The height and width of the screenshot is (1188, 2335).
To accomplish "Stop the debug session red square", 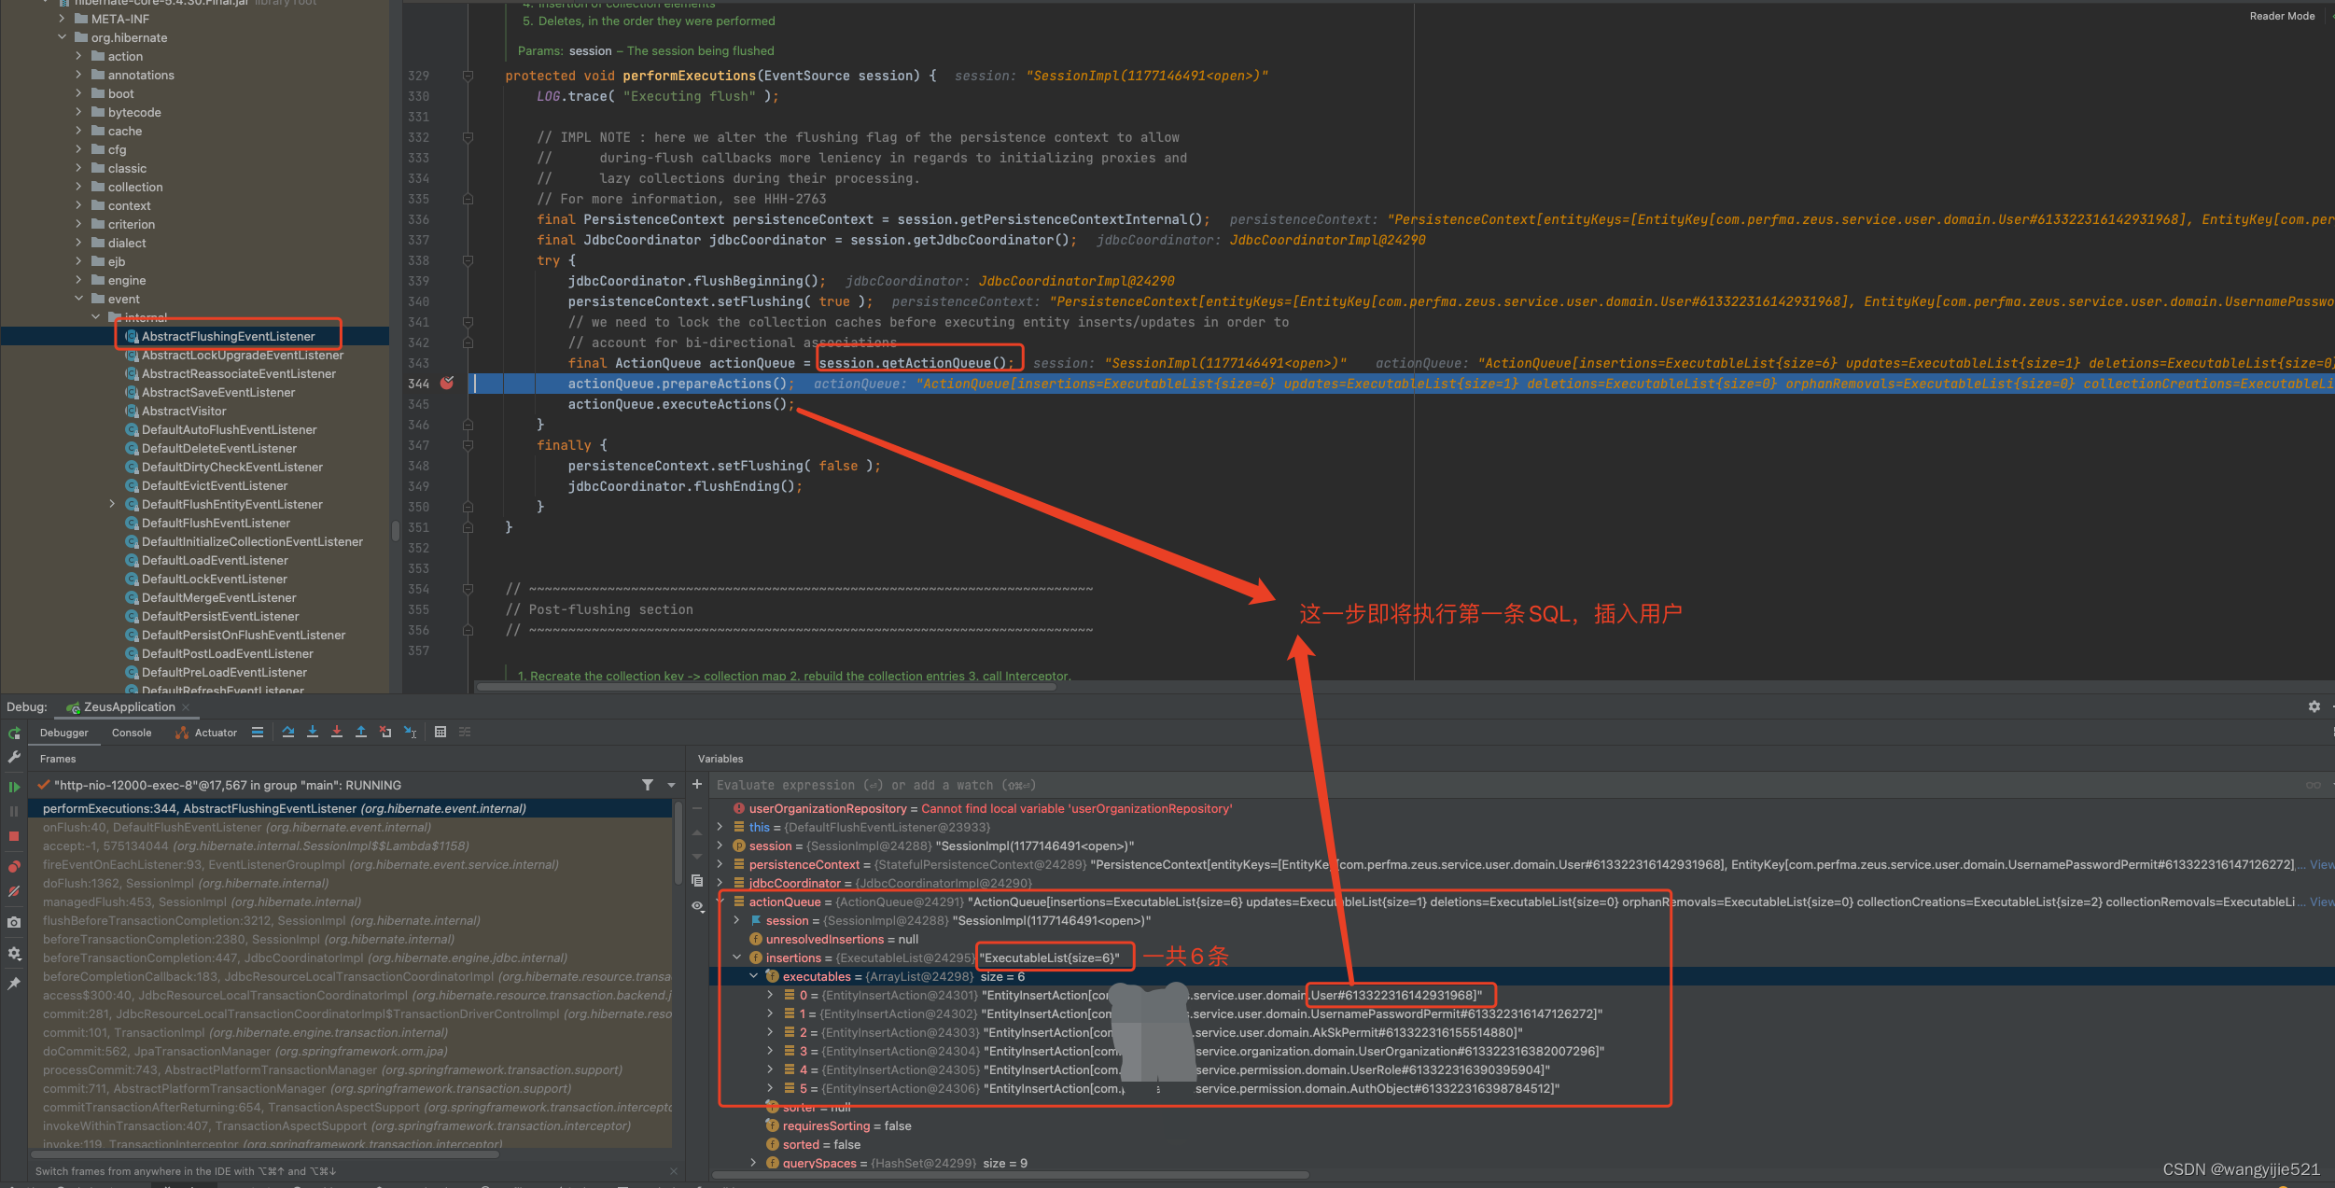I will coord(14,836).
